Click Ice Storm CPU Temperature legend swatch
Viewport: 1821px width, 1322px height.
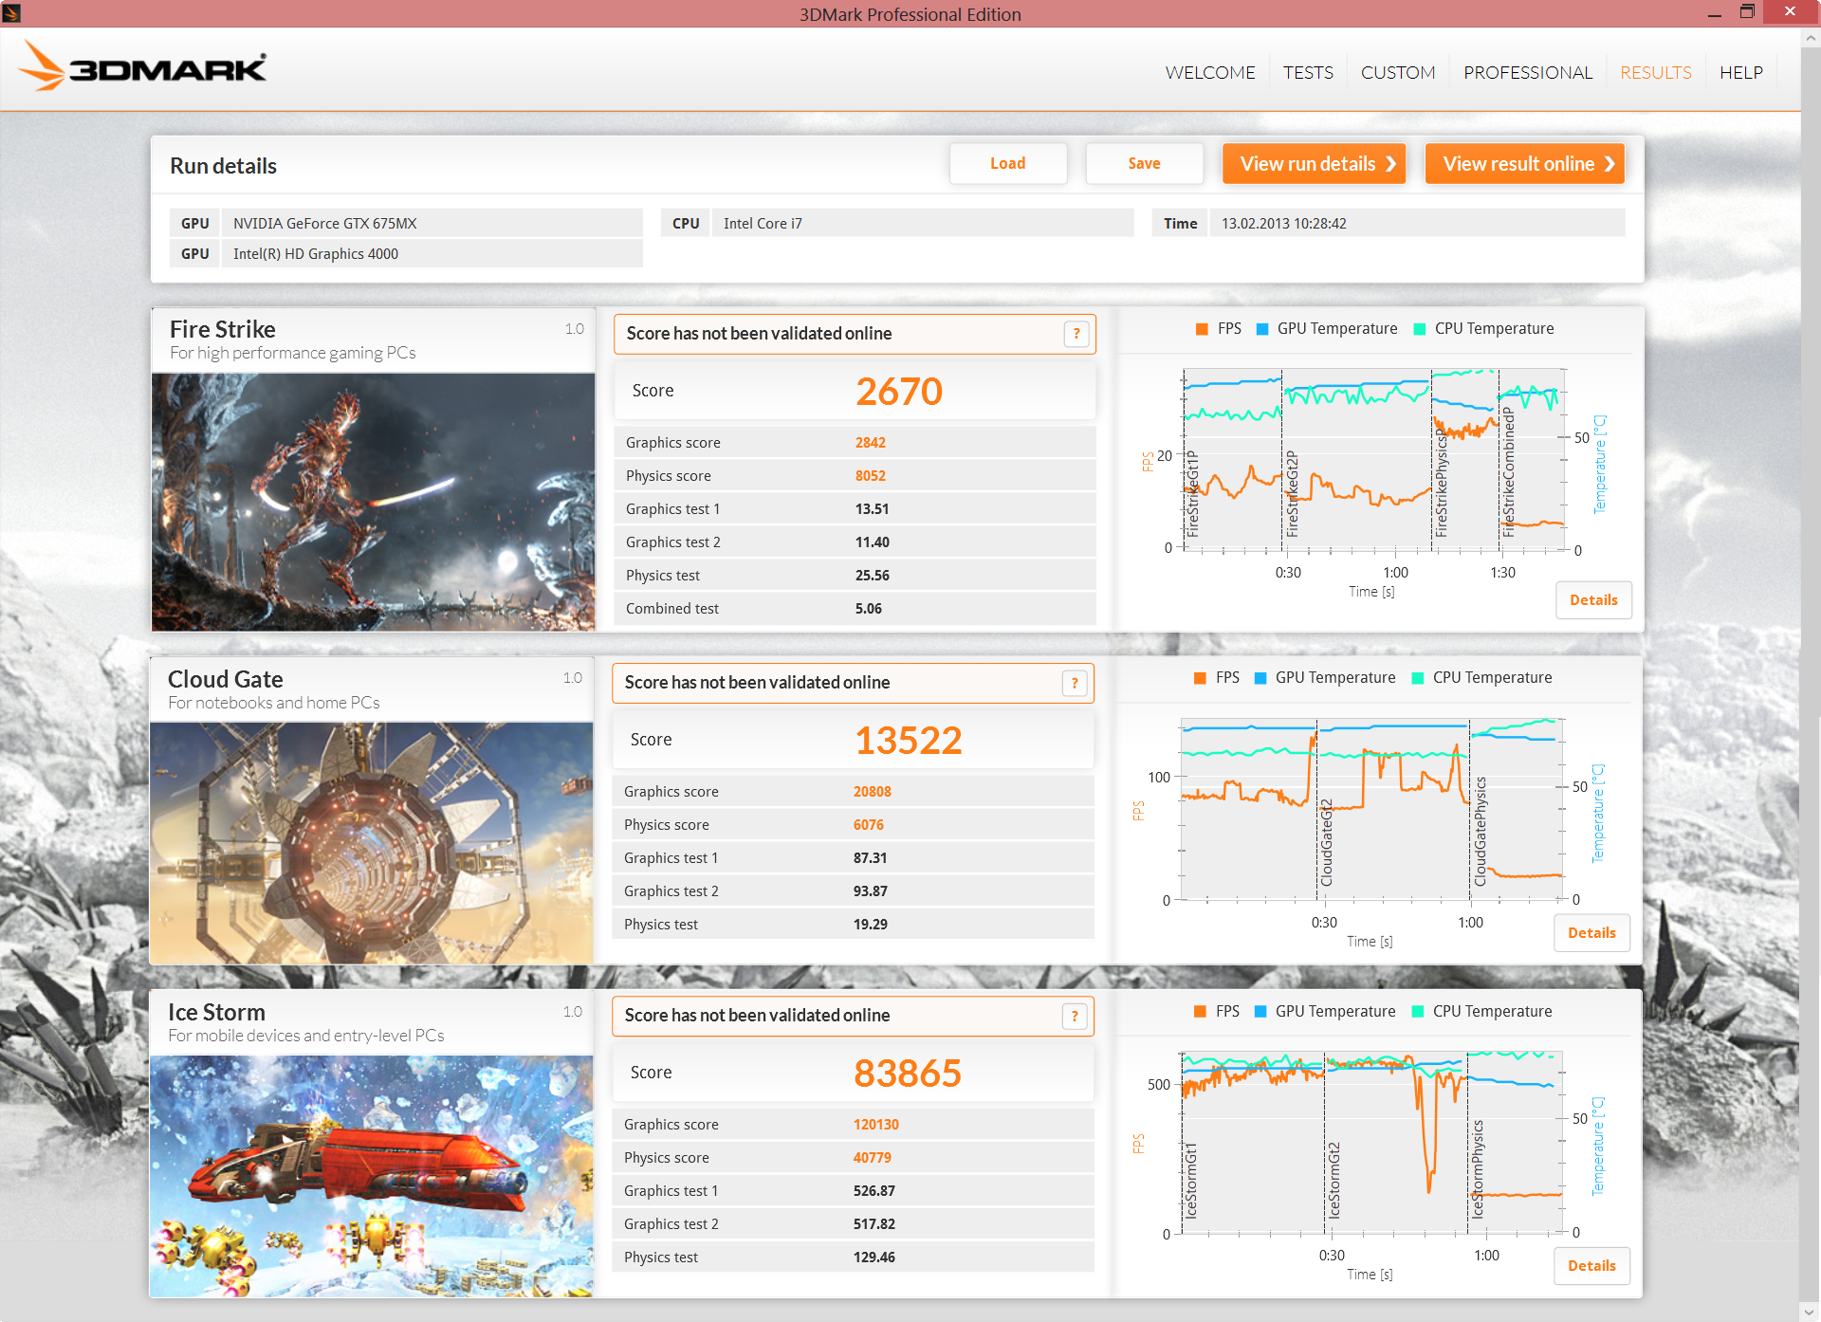point(1418,1012)
